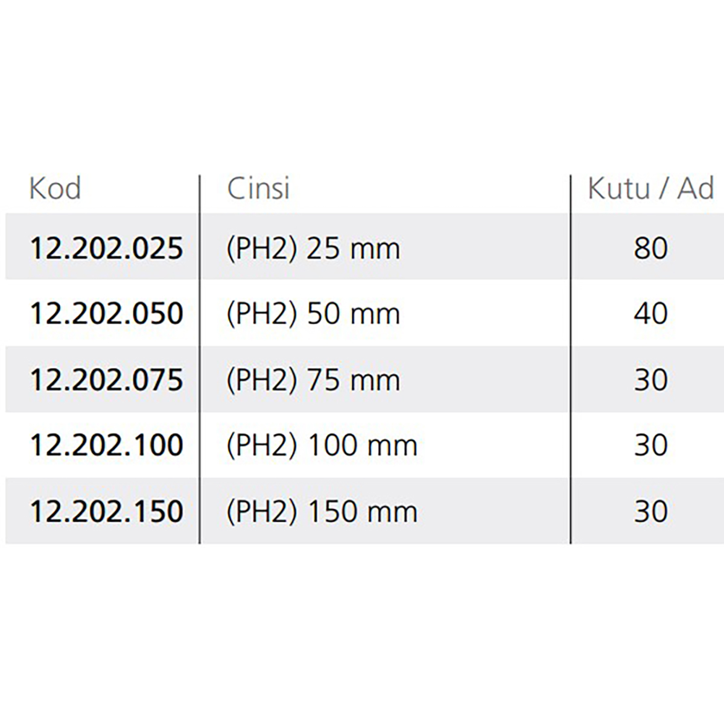Click quantity 30 in 150 mm row
This screenshot has height=724, width=724.
(650, 512)
